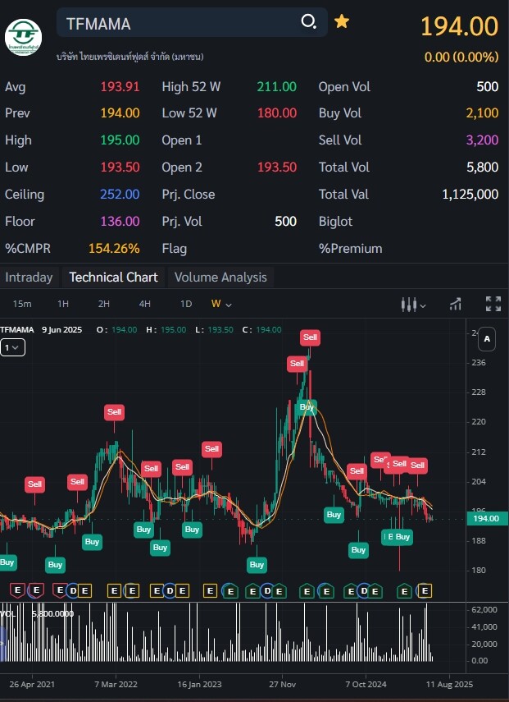Expand the W weekly interval dropdown
This screenshot has width=509, height=702.
(x=221, y=304)
